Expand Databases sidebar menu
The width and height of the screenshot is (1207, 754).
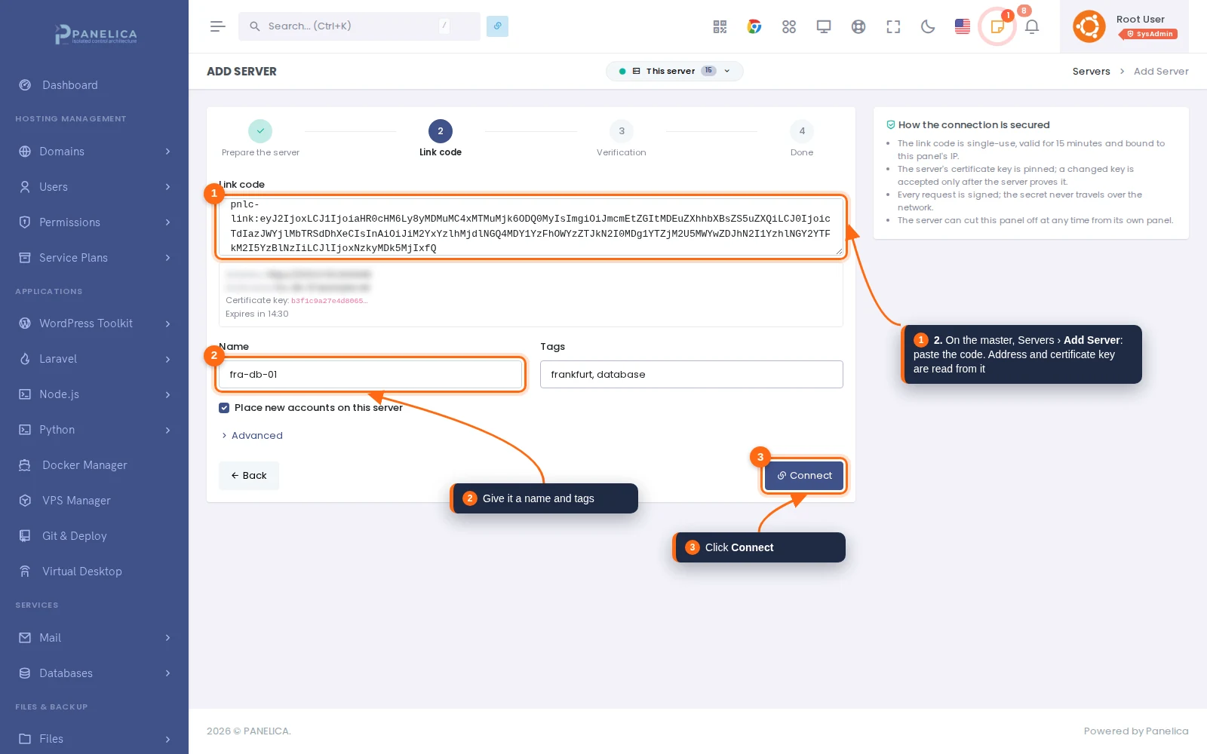pos(94,673)
